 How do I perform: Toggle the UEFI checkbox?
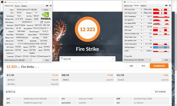click(x=45, y=22)
